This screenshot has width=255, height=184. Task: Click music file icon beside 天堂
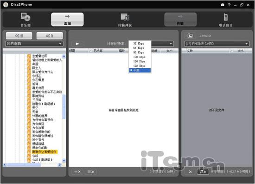[x=29, y=112]
